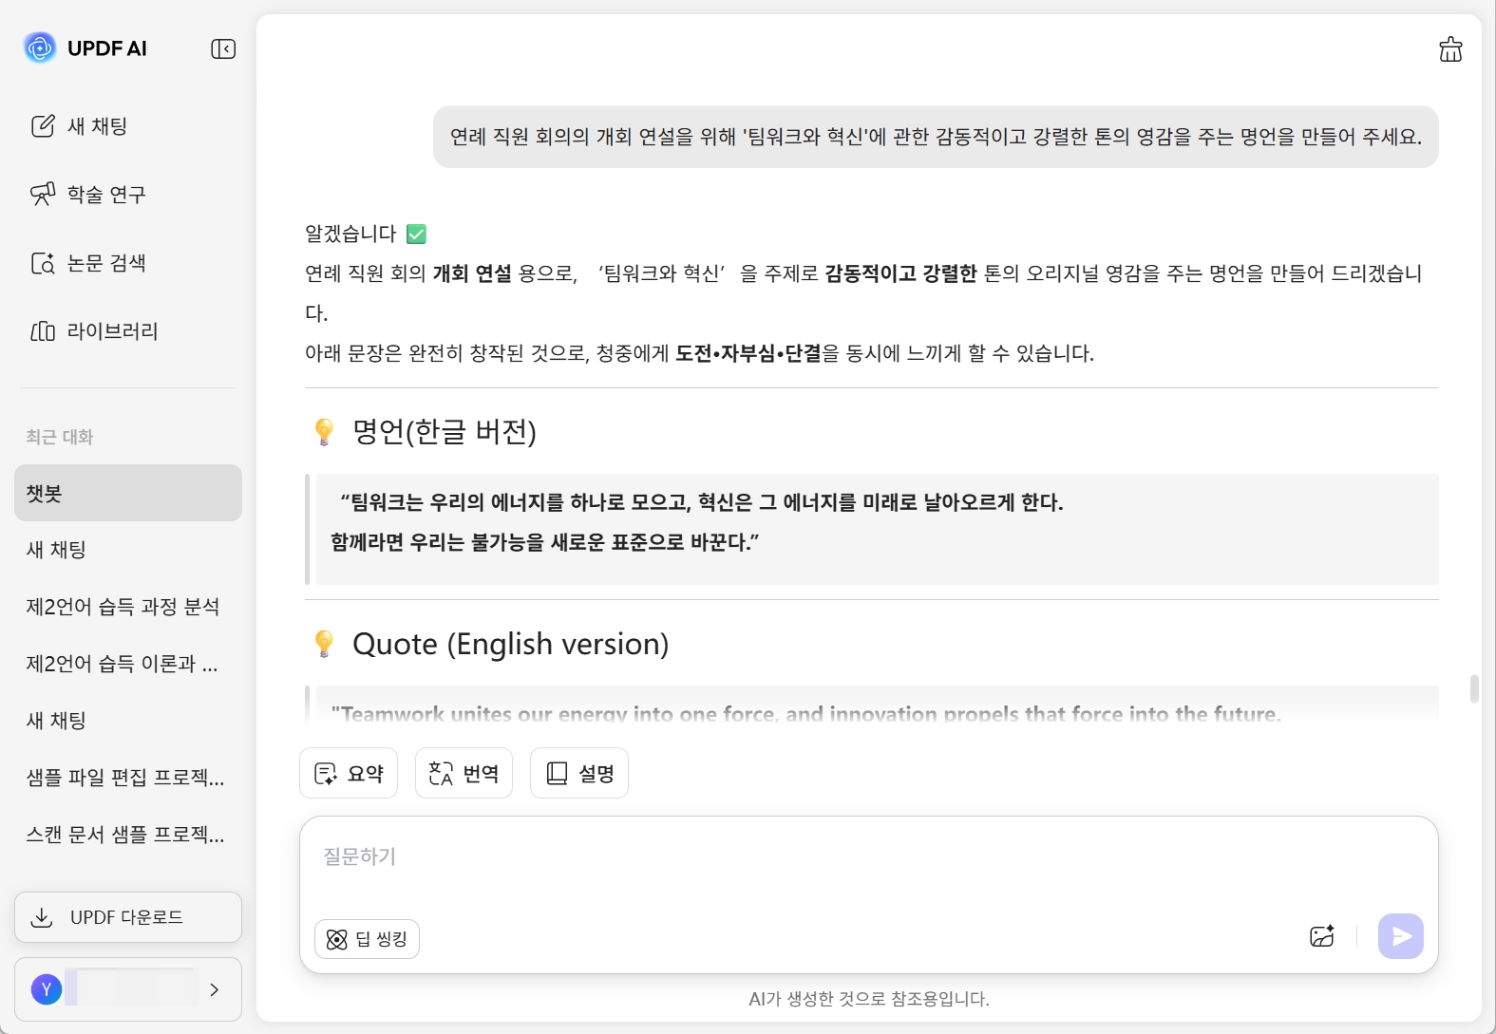Click the UPDF 다운로드 button
The width and height of the screenshot is (1496, 1034).
click(128, 917)
